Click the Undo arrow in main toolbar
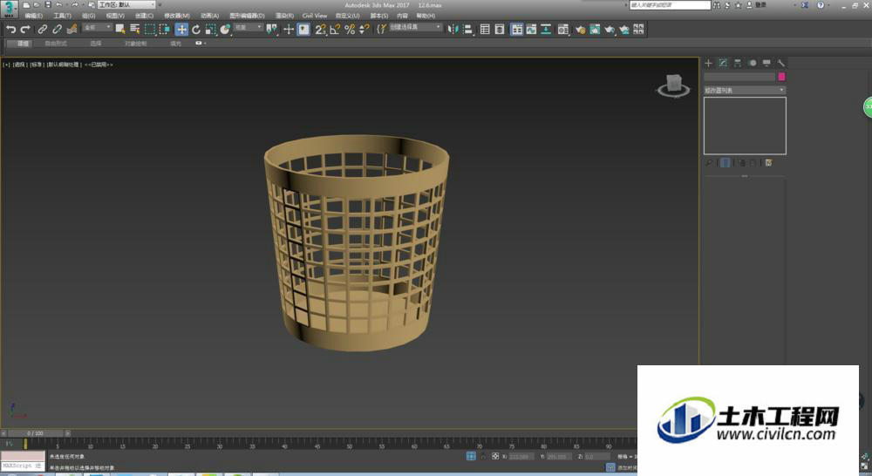872x476 pixels. 10,29
